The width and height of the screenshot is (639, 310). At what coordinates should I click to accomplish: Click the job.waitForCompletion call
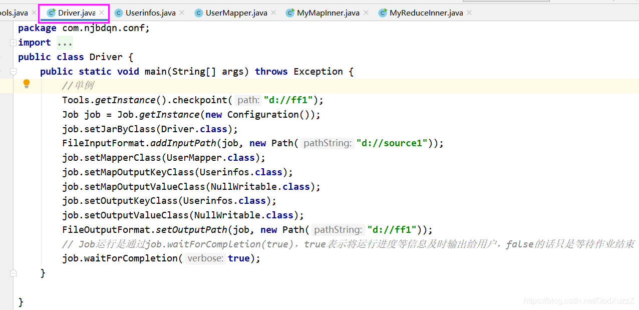[161, 258]
